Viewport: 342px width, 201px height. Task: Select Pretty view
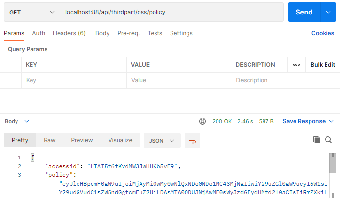tap(20, 140)
